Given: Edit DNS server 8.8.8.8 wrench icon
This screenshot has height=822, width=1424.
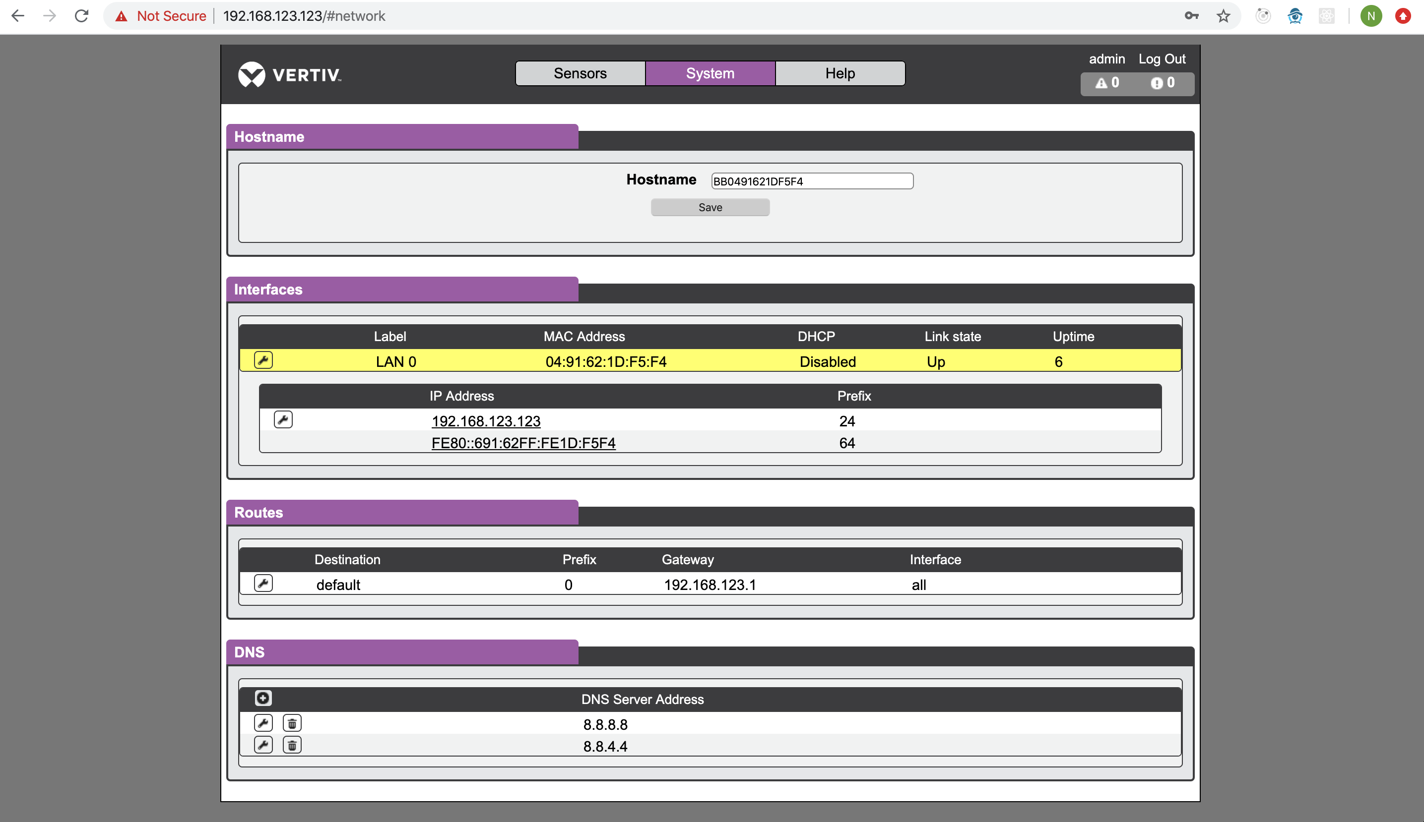Looking at the screenshot, I should [263, 723].
